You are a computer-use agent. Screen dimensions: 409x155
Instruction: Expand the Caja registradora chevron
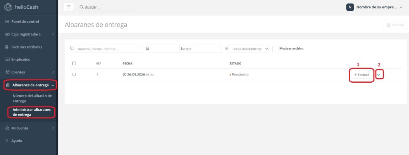(53, 34)
